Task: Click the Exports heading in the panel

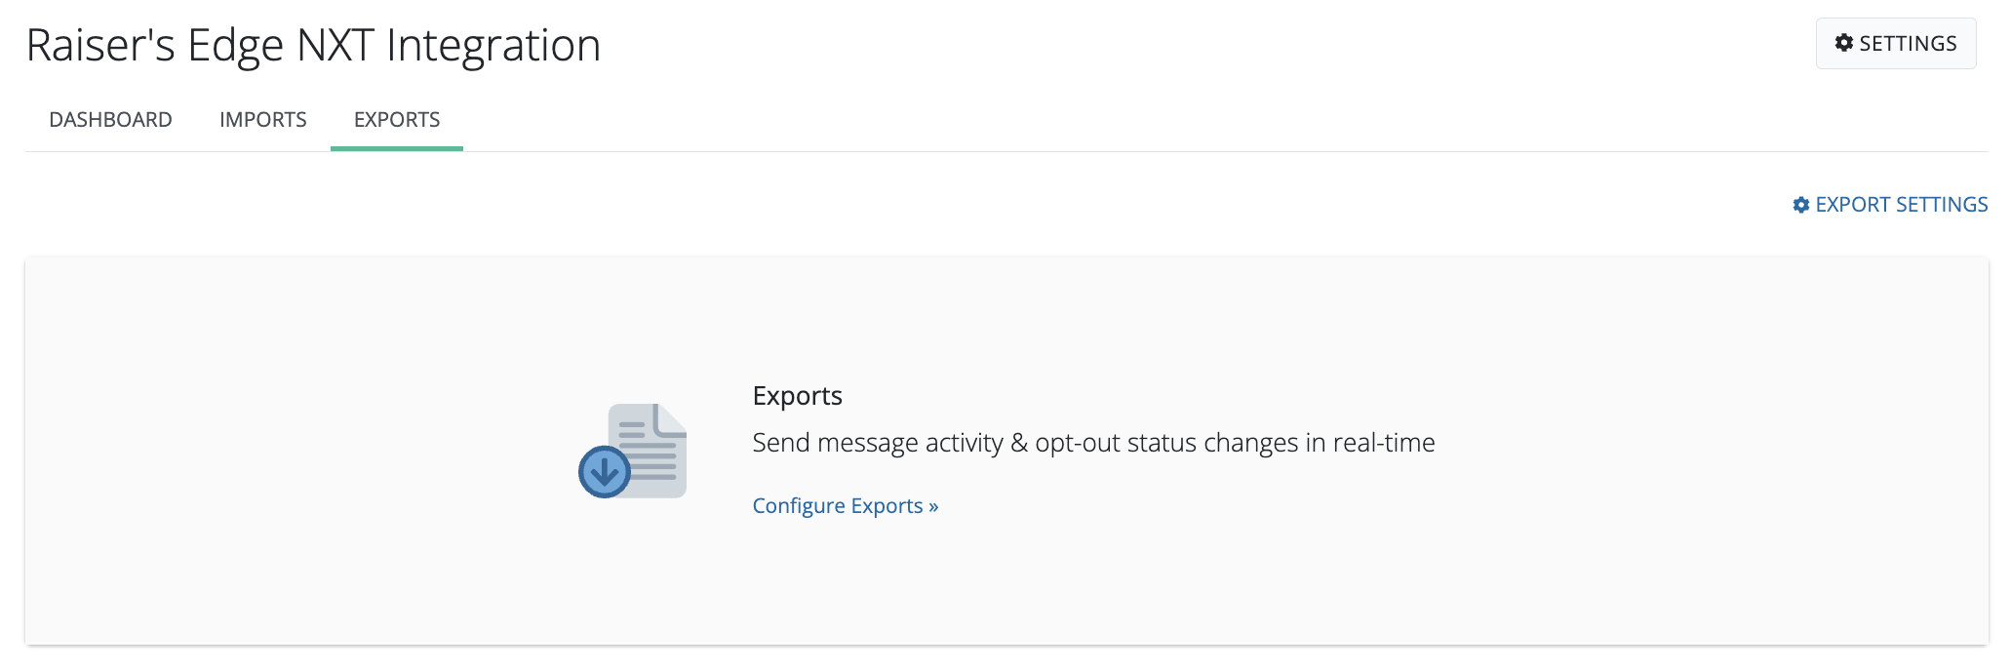Action: click(797, 396)
